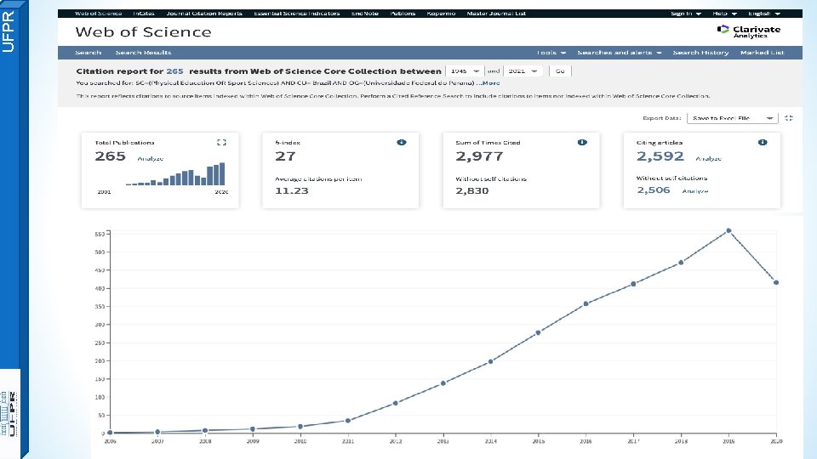This screenshot has width=817, height=459.
Task: Click Analyze next to 2,592 citing articles
Action: point(708,159)
